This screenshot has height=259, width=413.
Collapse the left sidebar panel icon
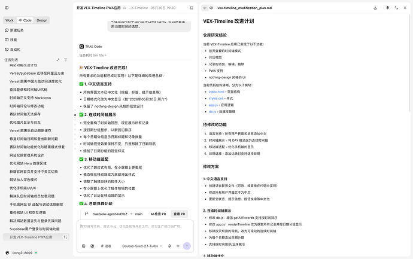pyautogui.click(x=7, y=8)
